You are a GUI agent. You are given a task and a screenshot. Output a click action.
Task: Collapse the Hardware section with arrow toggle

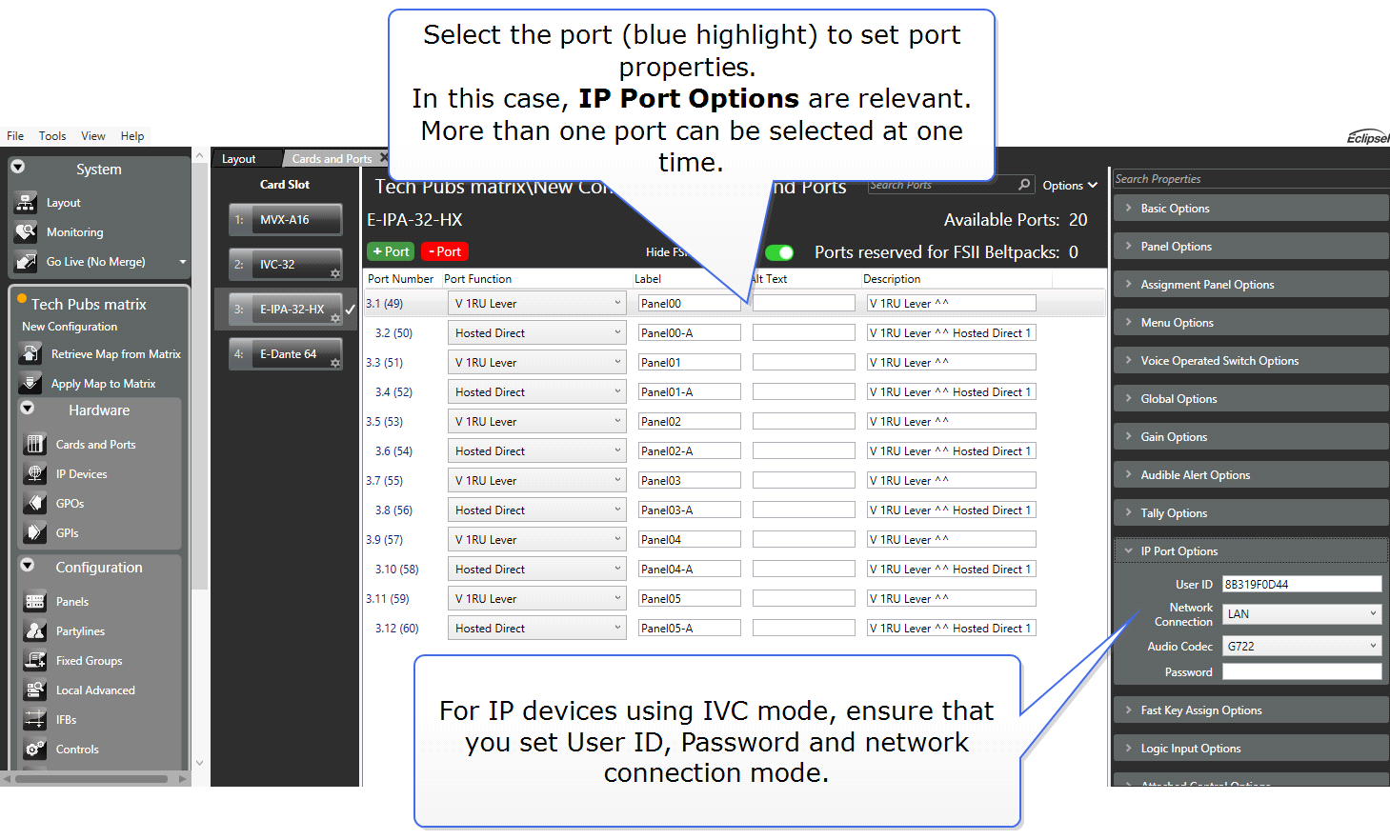(28, 409)
